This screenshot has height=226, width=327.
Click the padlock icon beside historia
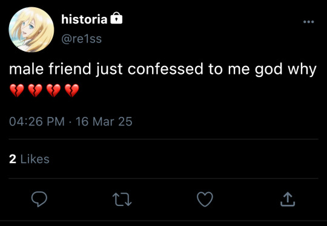116,18
